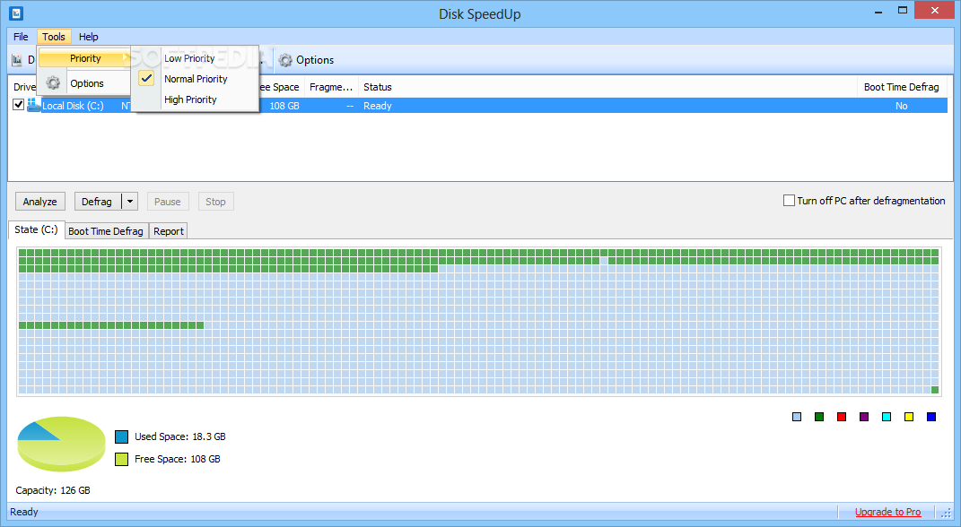Click the Ready status cell in drive row
Viewport: 961px width, 527px height.
click(378, 106)
